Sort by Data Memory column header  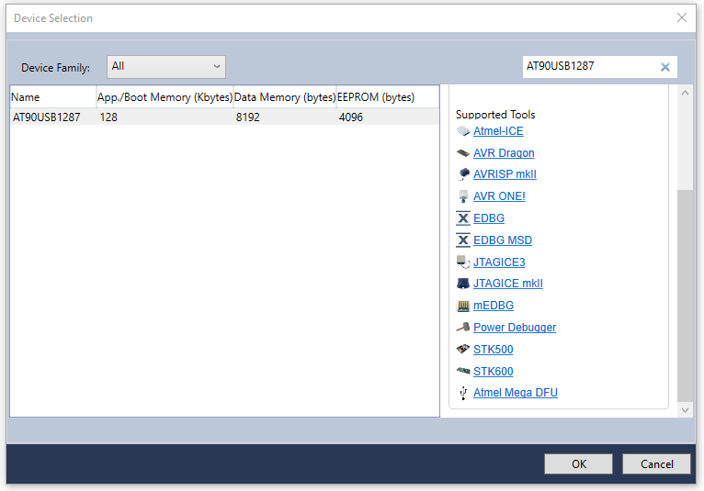tap(285, 97)
